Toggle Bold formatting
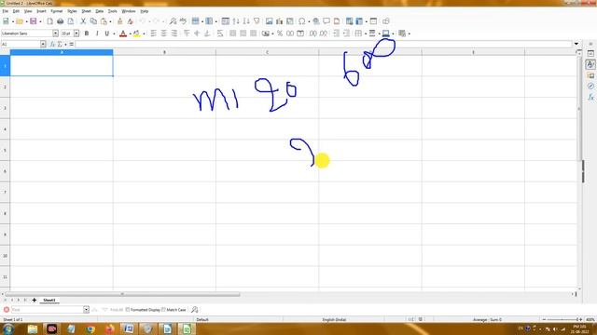The height and width of the screenshot is (335, 597). [87, 33]
